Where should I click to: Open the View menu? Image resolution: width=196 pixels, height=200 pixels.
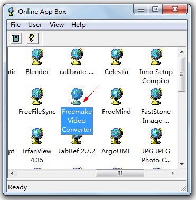click(57, 25)
